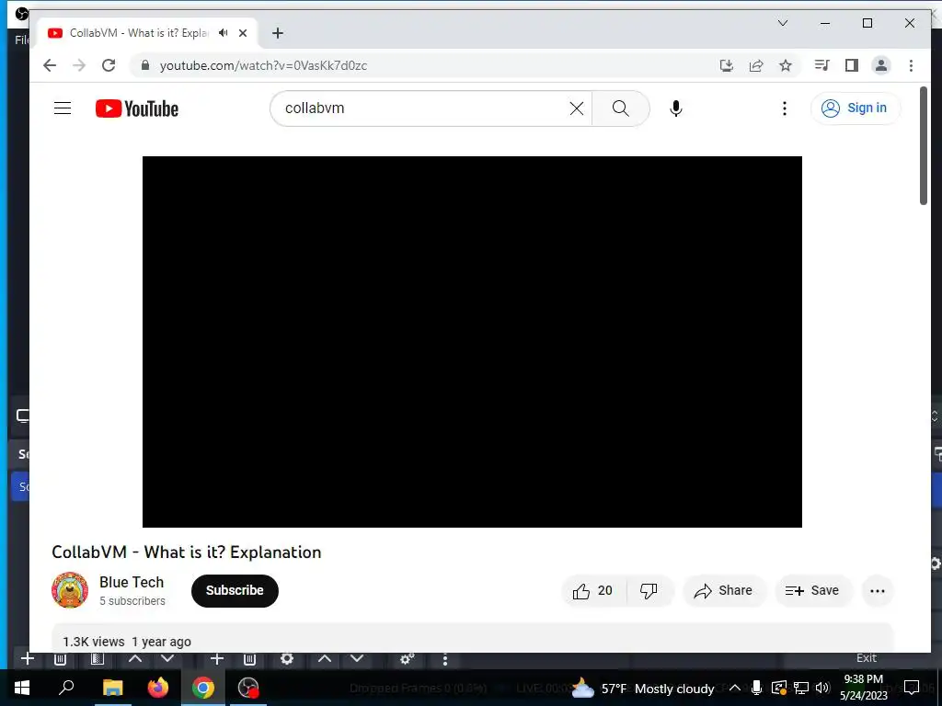Click the black video player area
This screenshot has height=706, width=942.
coord(472,342)
